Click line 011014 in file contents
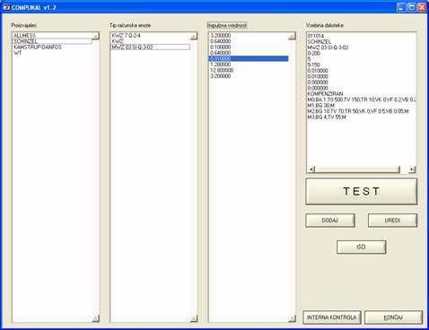 [x=316, y=36]
